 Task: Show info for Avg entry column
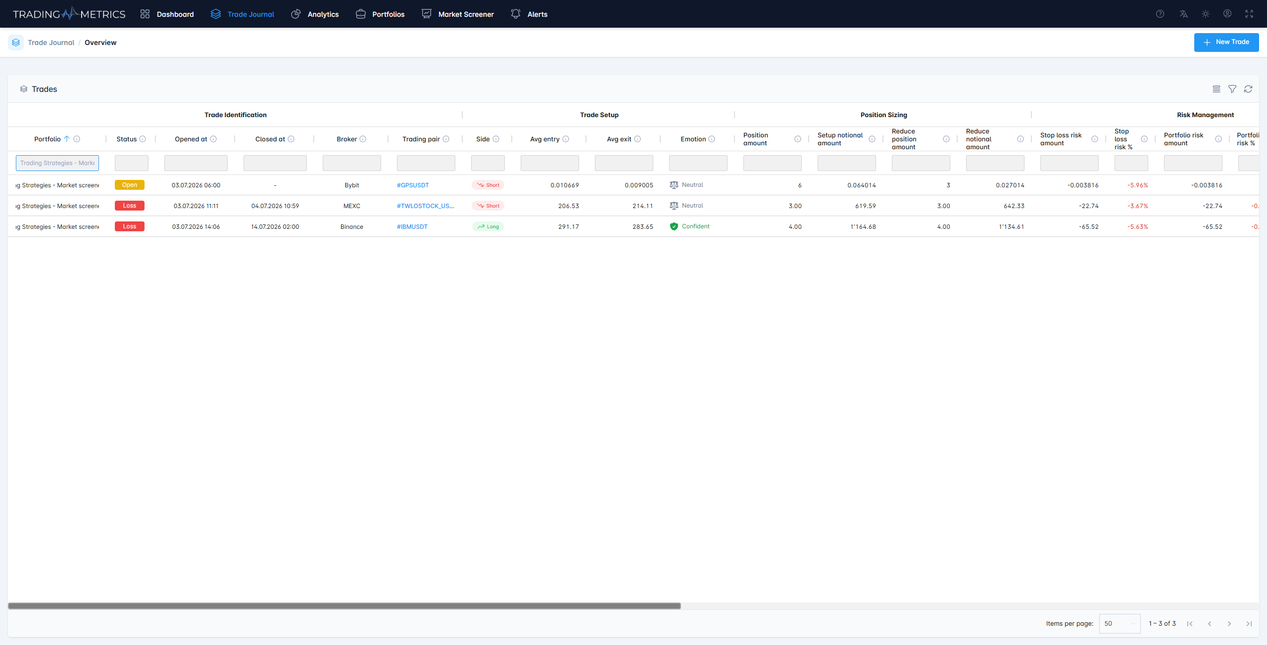566,139
